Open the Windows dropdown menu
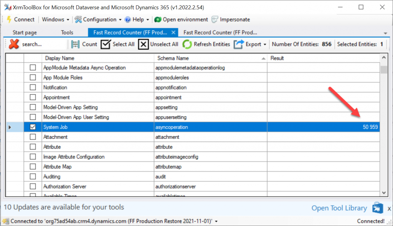Screen dimensions: 393x226 coord(55,20)
